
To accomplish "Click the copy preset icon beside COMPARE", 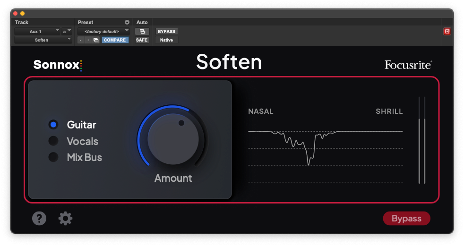I will point(96,40).
